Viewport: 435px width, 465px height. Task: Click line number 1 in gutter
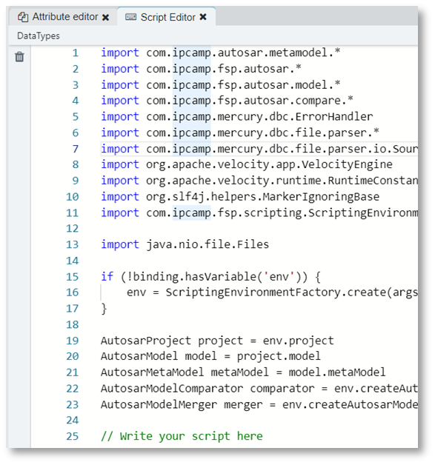76,53
